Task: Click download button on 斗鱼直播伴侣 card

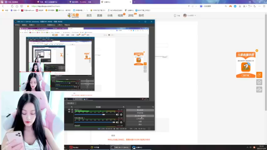Action: click(246, 75)
